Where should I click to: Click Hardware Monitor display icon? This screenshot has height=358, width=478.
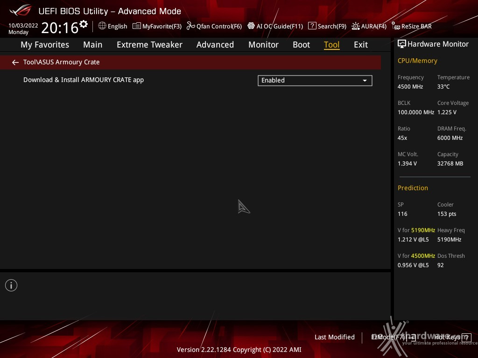tap(402, 44)
